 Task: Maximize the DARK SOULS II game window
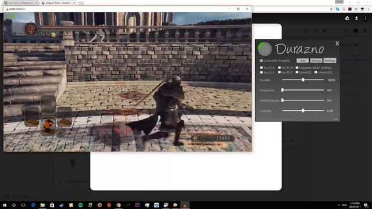click(x=238, y=9)
